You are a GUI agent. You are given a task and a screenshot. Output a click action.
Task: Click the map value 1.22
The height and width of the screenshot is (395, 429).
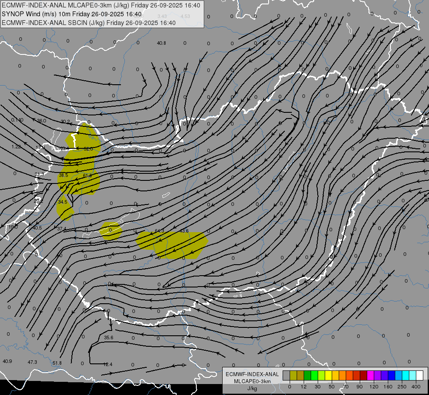[16, 147]
